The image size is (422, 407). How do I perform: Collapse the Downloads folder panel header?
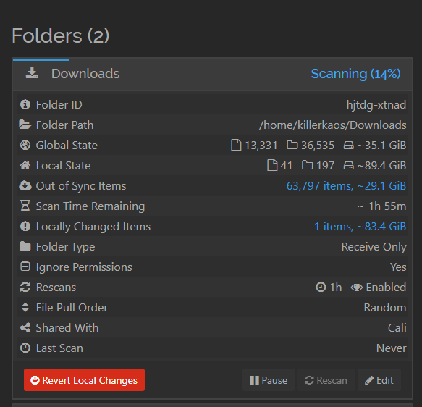(x=212, y=74)
